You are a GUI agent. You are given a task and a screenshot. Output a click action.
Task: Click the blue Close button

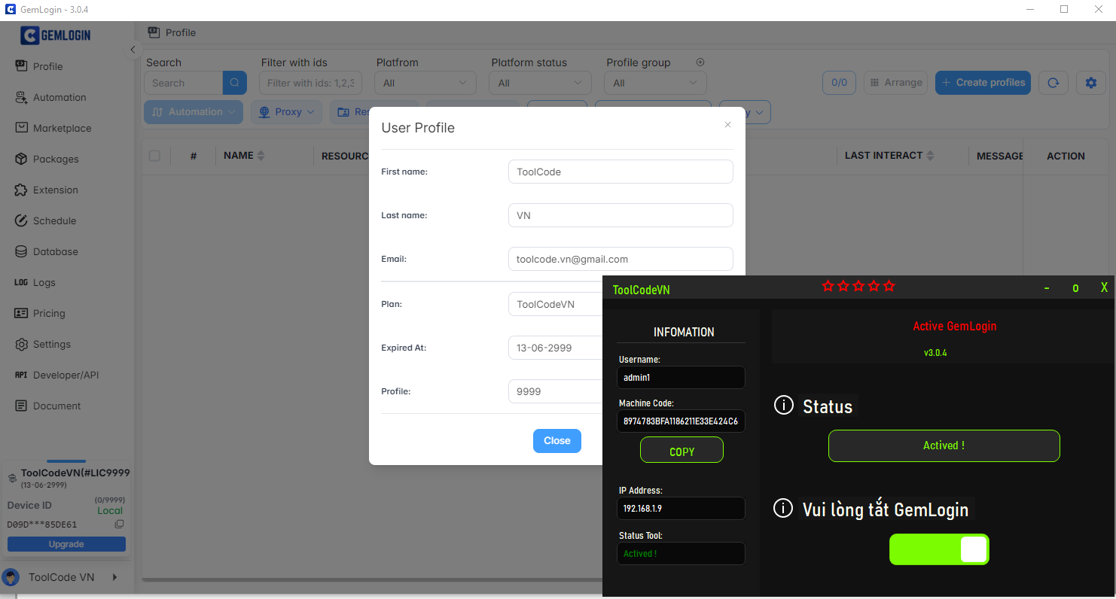tap(557, 441)
